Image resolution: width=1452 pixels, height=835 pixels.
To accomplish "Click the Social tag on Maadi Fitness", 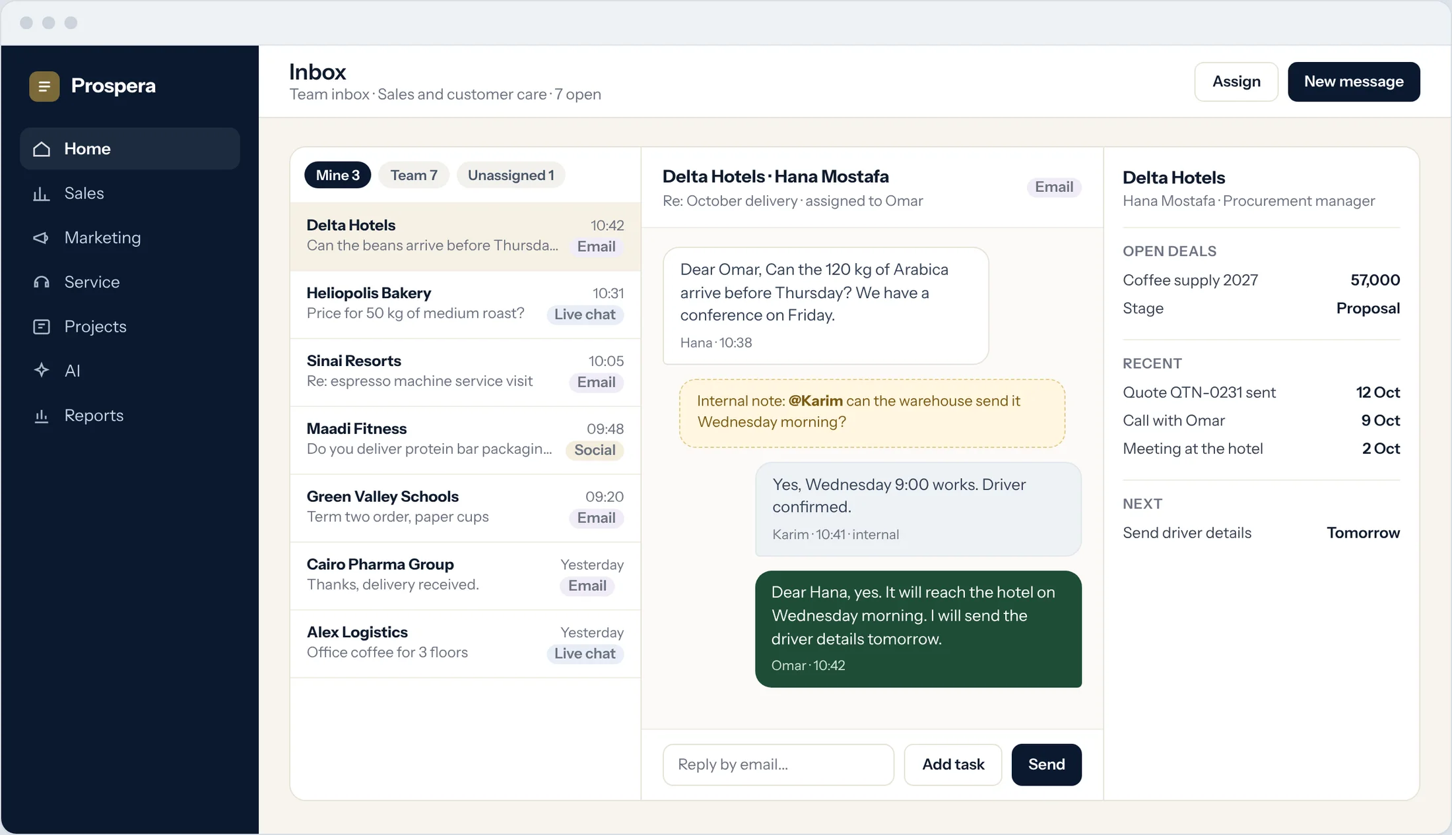I will [595, 450].
